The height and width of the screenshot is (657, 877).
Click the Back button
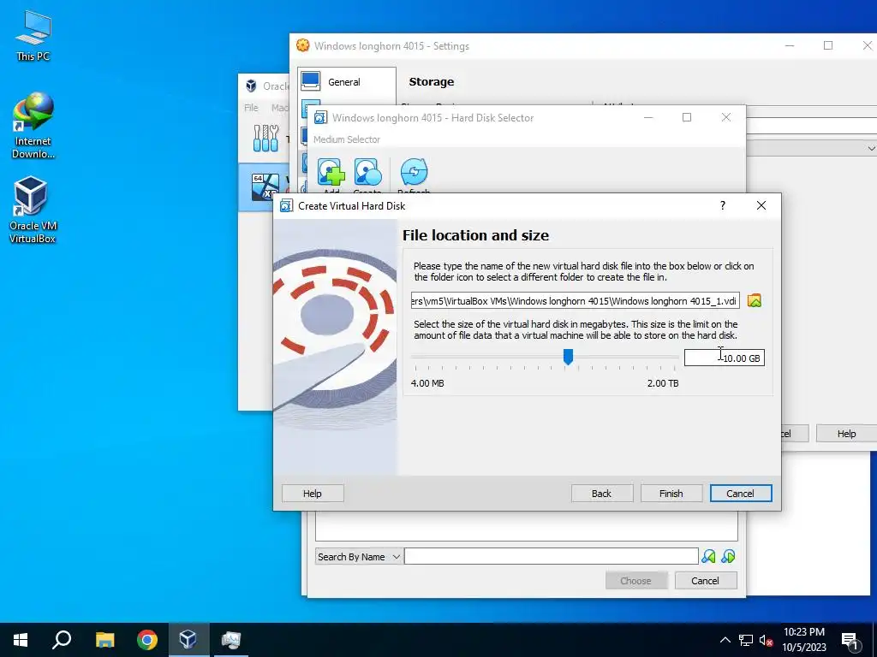(x=601, y=494)
